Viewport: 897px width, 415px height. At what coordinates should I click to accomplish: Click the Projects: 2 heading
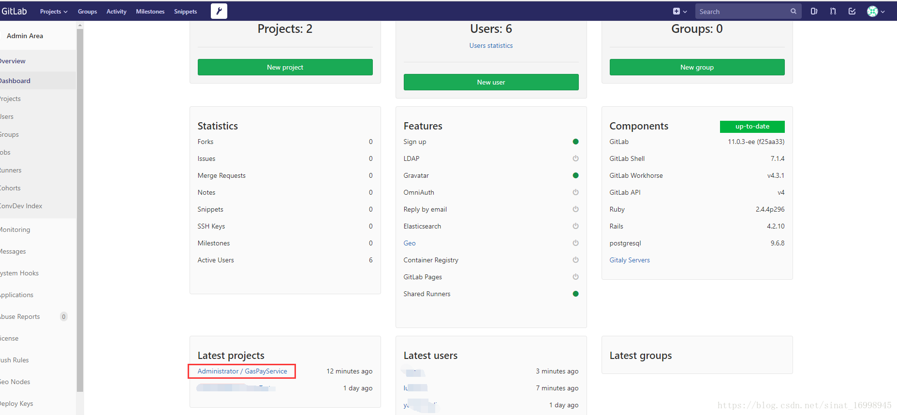(285, 29)
